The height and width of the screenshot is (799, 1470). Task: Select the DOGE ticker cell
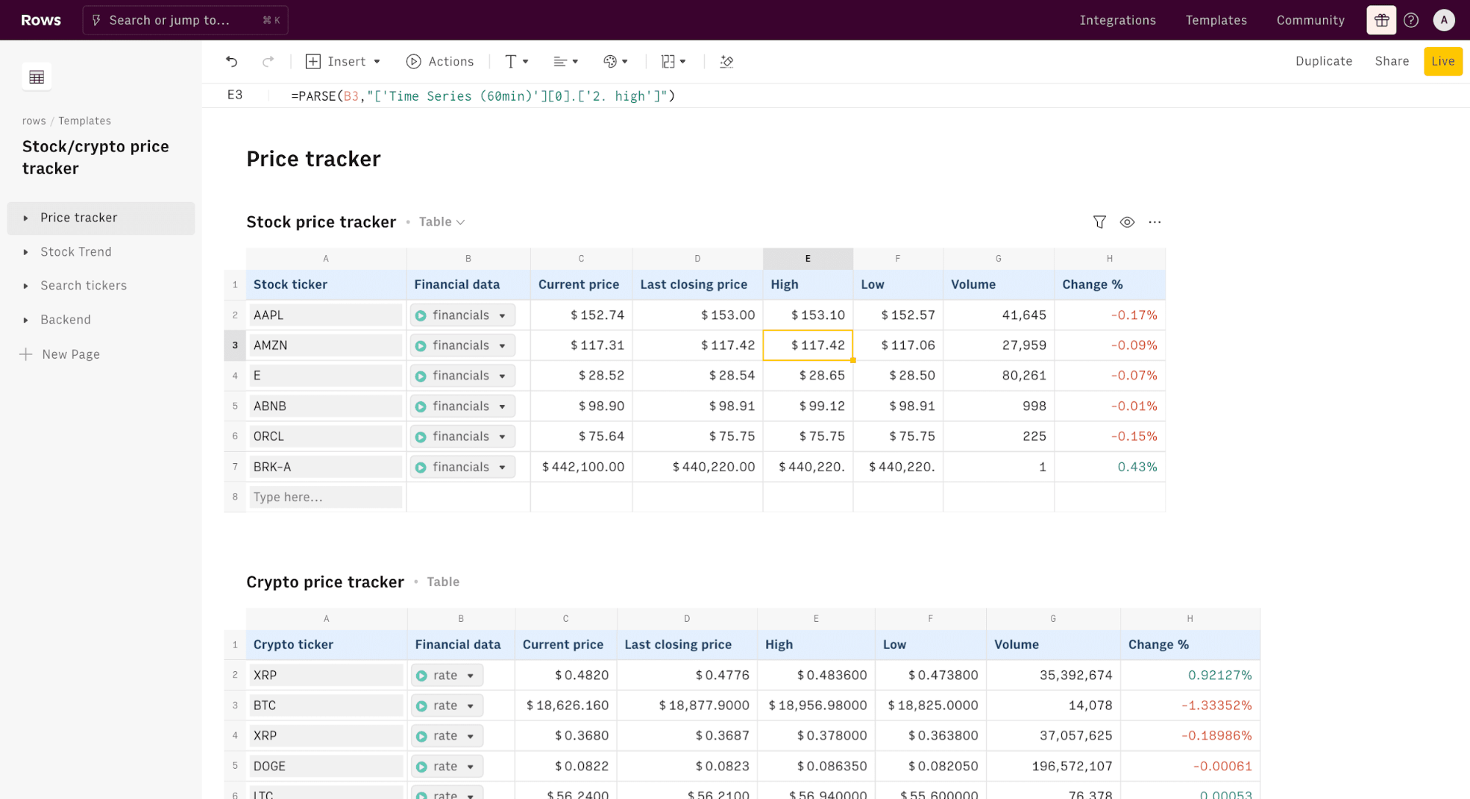(x=326, y=767)
